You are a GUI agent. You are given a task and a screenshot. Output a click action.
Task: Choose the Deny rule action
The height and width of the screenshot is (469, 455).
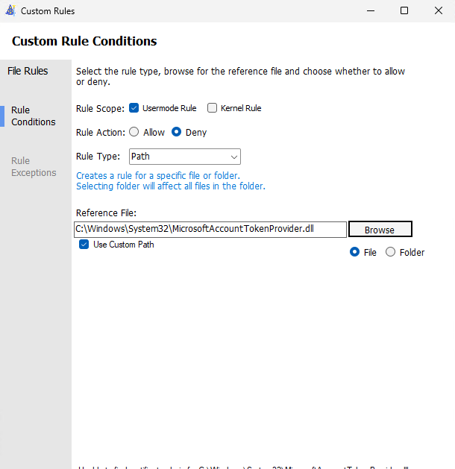pyautogui.click(x=177, y=132)
